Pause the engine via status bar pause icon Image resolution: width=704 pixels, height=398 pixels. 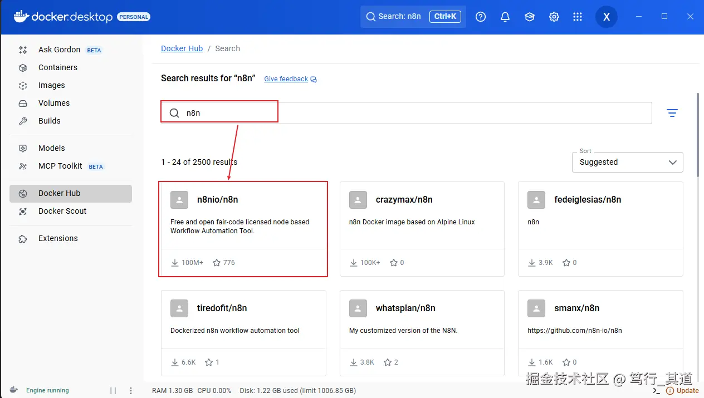[113, 391]
